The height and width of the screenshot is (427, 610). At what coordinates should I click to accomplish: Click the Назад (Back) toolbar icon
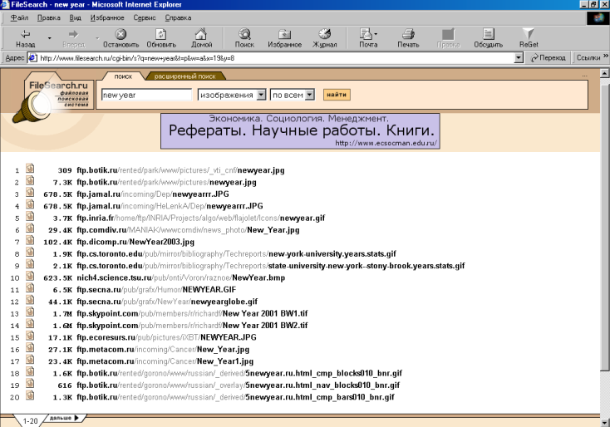(x=26, y=38)
